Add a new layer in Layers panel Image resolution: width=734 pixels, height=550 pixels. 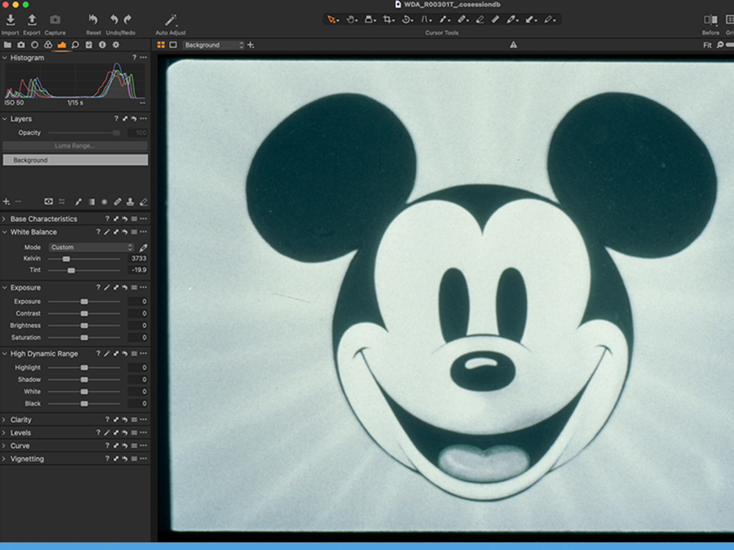6,202
